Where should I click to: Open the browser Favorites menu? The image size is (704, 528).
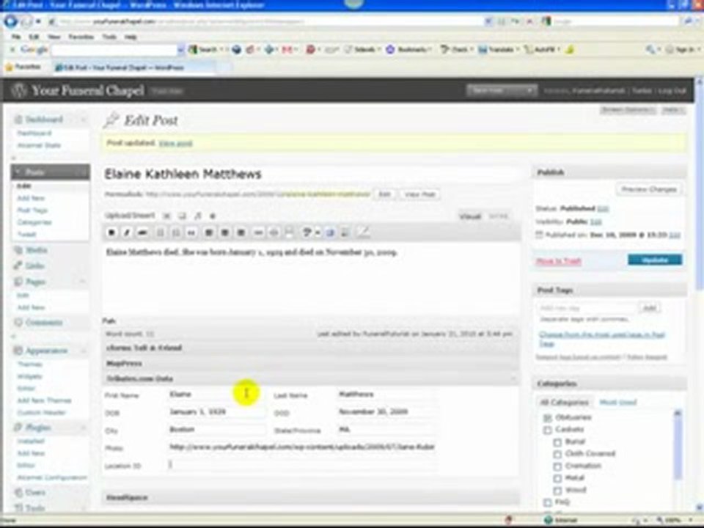[81, 37]
